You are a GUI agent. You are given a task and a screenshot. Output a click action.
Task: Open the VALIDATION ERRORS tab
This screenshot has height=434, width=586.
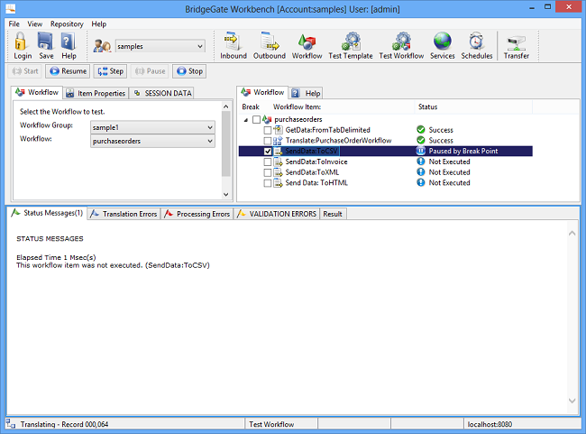pyautogui.click(x=277, y=214)
